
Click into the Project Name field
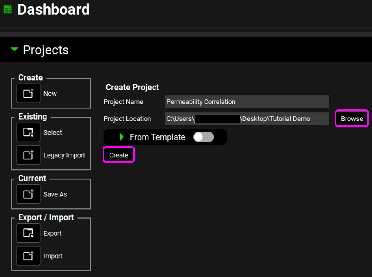tap(247, 102)
